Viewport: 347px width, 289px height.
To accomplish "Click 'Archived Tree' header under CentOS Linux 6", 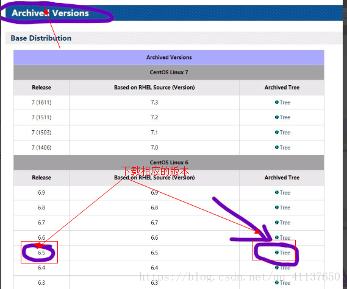I will [x=282, y=178].
